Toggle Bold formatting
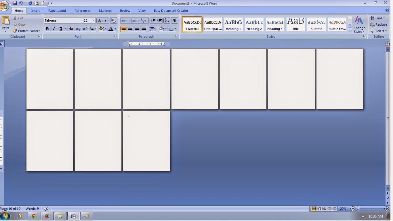 47,29
